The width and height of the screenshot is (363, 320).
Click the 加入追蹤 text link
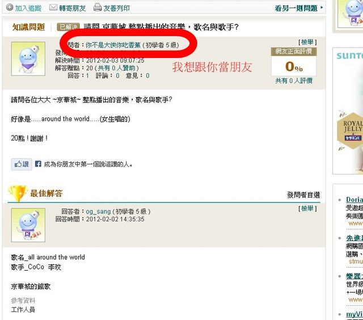tap(28, 9)
